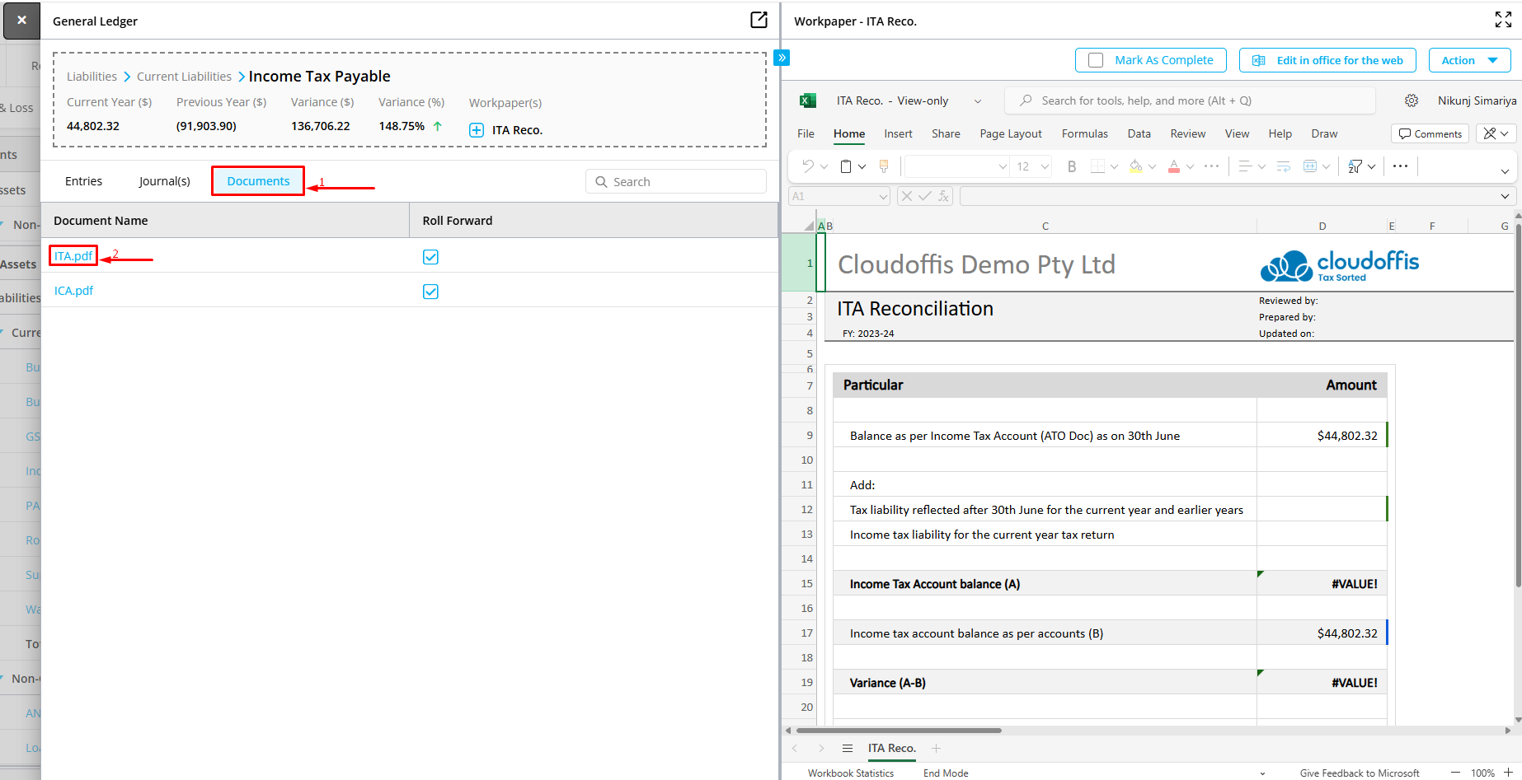Open the Insert ribbon tab
The height and width of the screenshot is (780, 1522).
point(898,133)
